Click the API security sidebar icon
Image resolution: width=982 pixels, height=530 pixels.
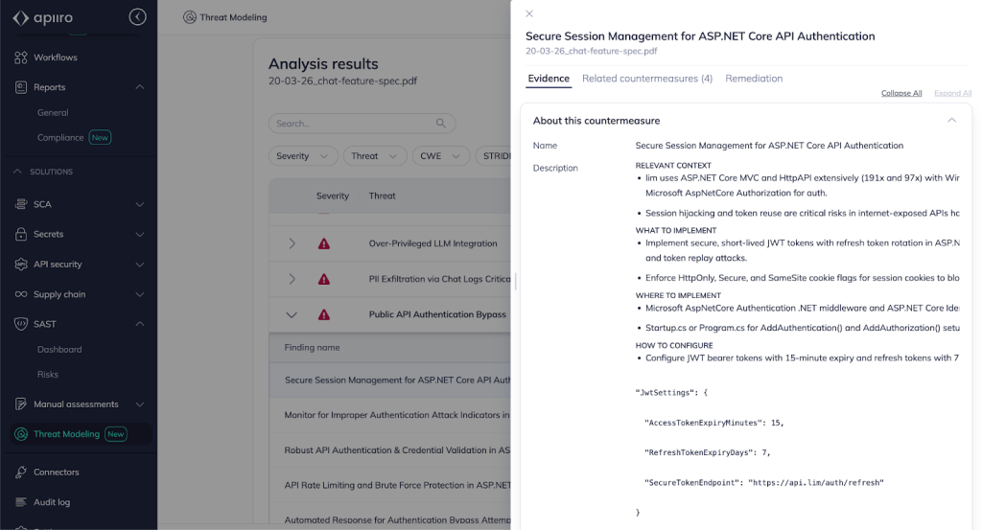21,265
